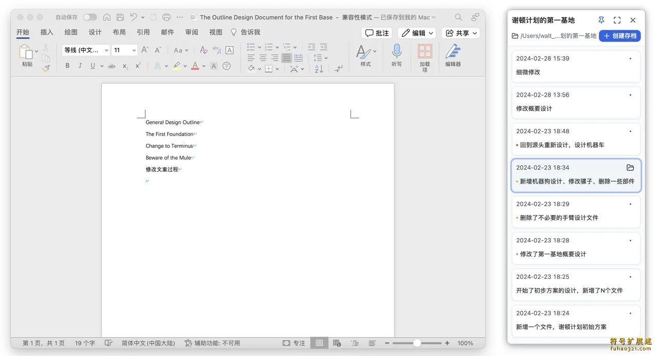The width and height of the screenshot is (659, 356).
Task: Open the 绘图 ribbon tab
Action: pyautogui.click(x=71, y=32)
